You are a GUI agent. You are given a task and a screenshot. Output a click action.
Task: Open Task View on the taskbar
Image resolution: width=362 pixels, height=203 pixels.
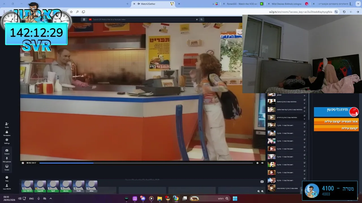pos(185,198)
